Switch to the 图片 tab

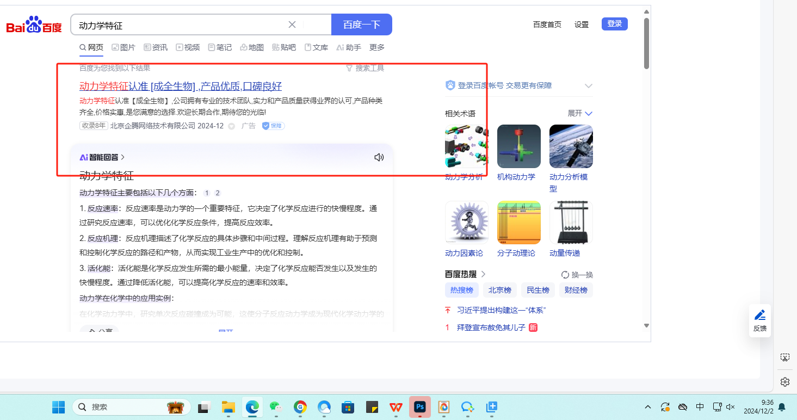(123, 47)
